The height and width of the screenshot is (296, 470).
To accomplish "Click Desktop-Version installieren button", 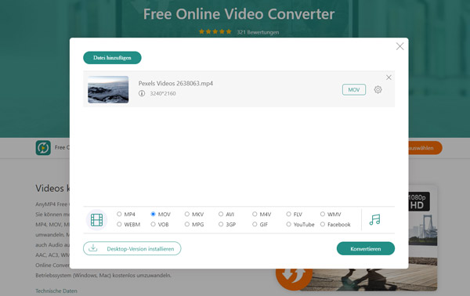I will [x=132, y=249].
